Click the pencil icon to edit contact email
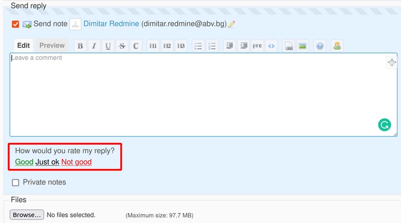 click(232, 24)
